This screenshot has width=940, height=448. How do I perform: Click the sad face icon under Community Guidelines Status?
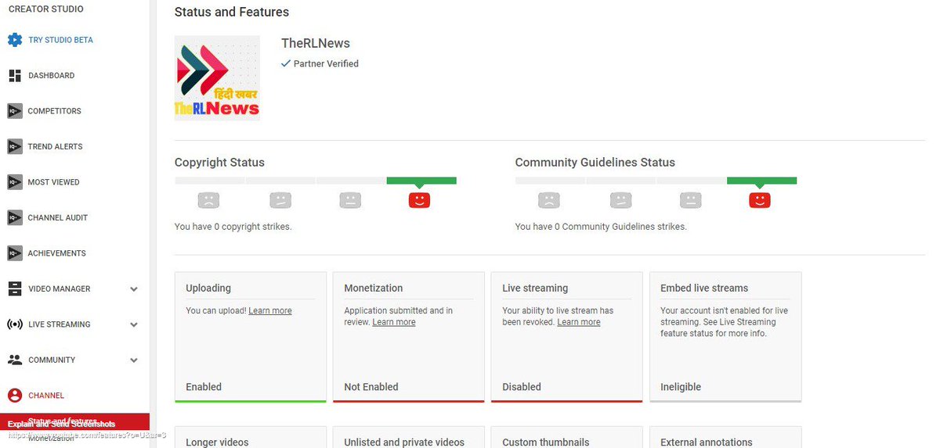[x=549, y=200]
